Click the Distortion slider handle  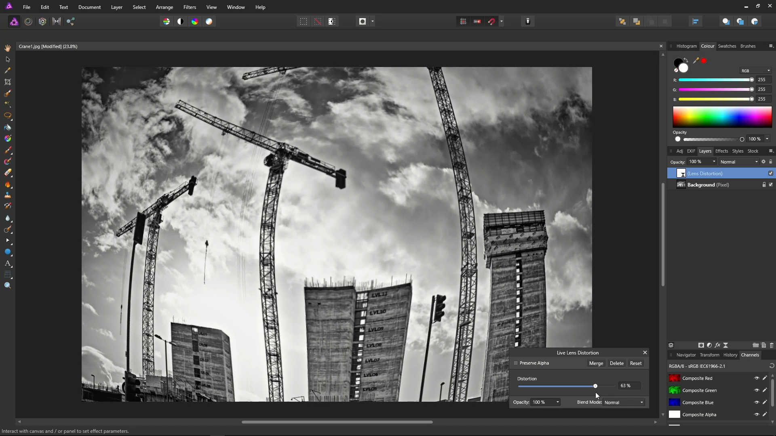pyautogui.click(x=595, y=386)
